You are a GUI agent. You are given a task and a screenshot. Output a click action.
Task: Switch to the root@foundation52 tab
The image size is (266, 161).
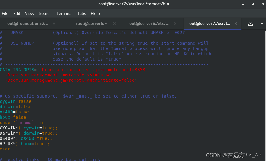pos(27,24)
